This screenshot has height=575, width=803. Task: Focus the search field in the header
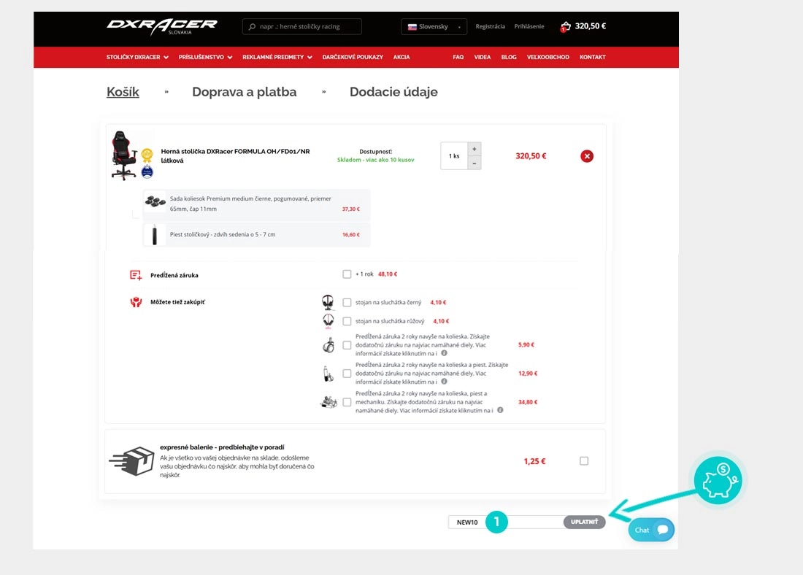pos(302,26)
